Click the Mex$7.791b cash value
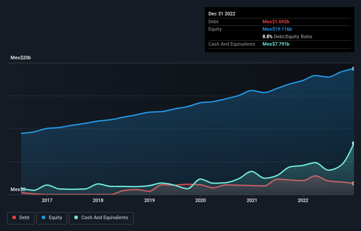The height and width of the screenshot is (231, 361). tap(276, 44)
